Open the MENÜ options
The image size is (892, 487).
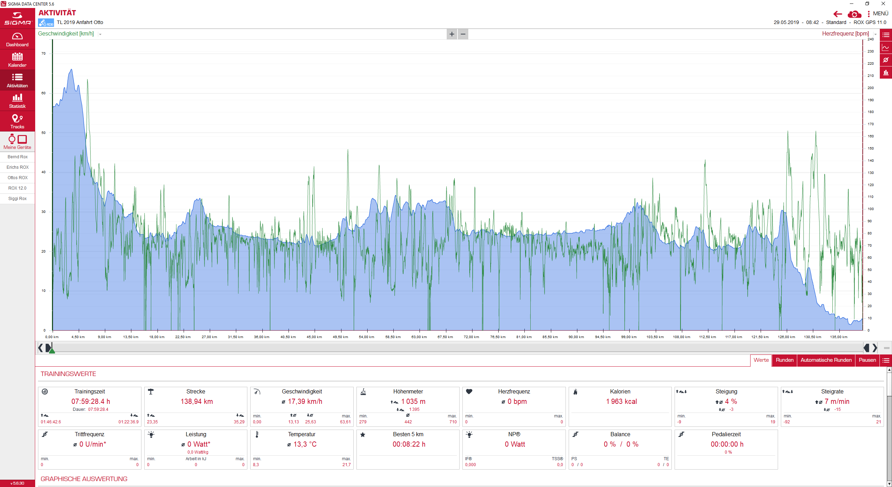[878, 14]
